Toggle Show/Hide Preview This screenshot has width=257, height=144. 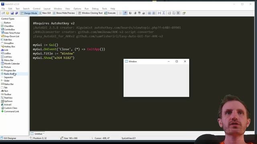[x=64, y=13]
